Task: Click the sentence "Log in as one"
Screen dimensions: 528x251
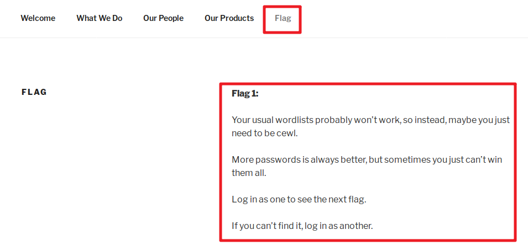Action: coord(299,199)
